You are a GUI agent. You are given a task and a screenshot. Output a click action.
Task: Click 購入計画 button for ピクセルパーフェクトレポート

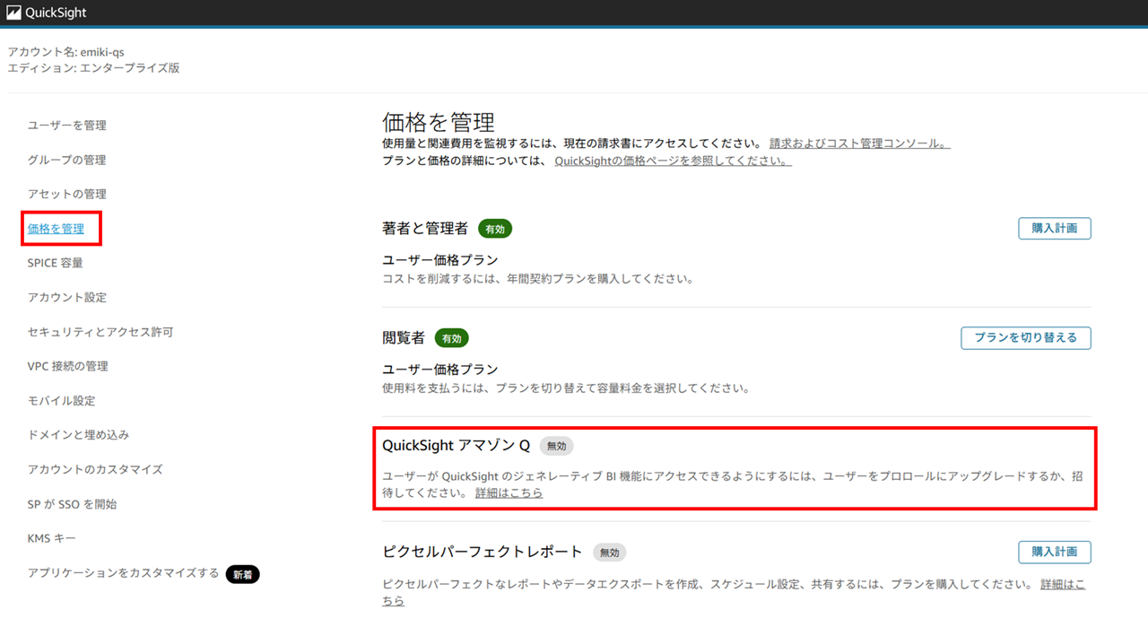pos(1055,552)
